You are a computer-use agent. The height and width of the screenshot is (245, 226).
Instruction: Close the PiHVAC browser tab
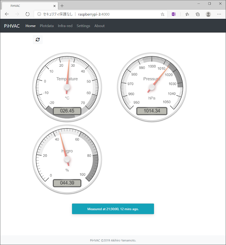55,6
